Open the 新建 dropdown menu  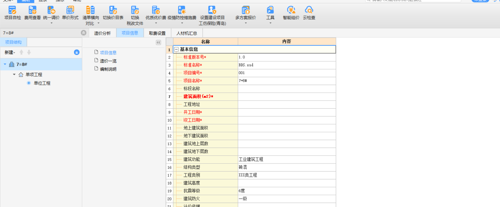(x=10, y=52)
